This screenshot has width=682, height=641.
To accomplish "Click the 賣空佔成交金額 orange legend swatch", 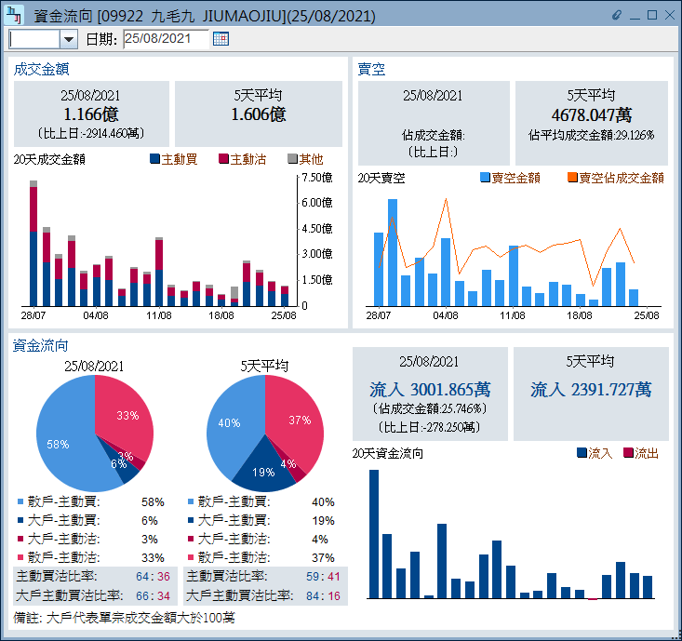I will point(572,178).
